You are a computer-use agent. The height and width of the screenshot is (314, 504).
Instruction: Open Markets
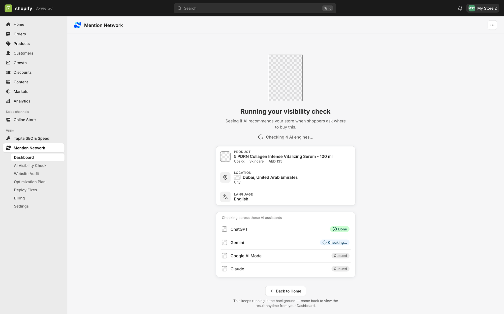point(34,92)
